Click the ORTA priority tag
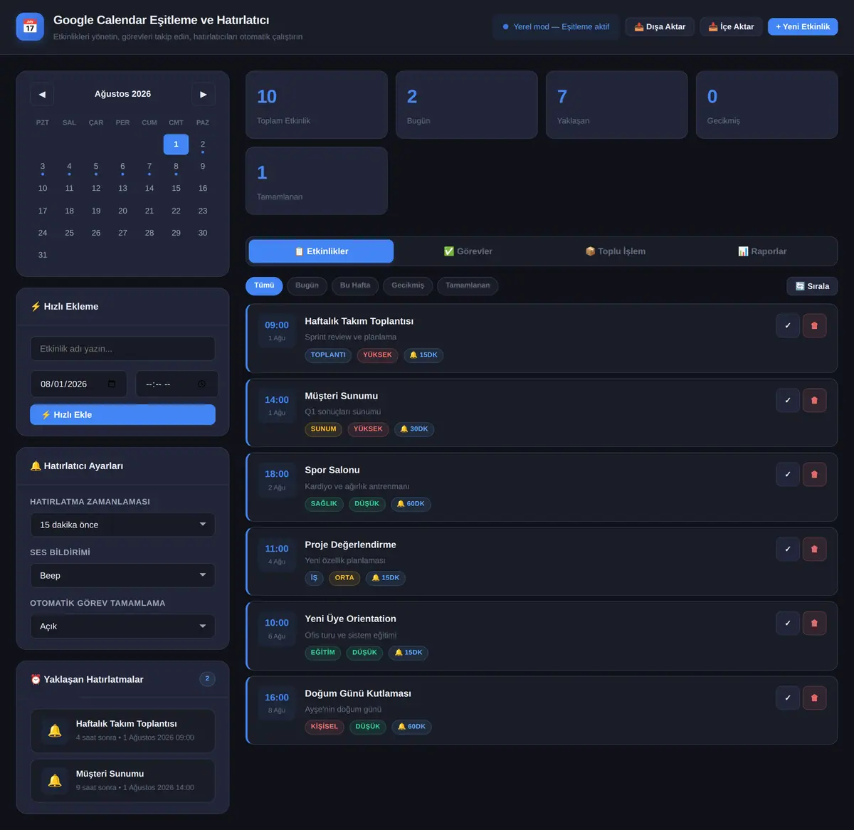 344,578
